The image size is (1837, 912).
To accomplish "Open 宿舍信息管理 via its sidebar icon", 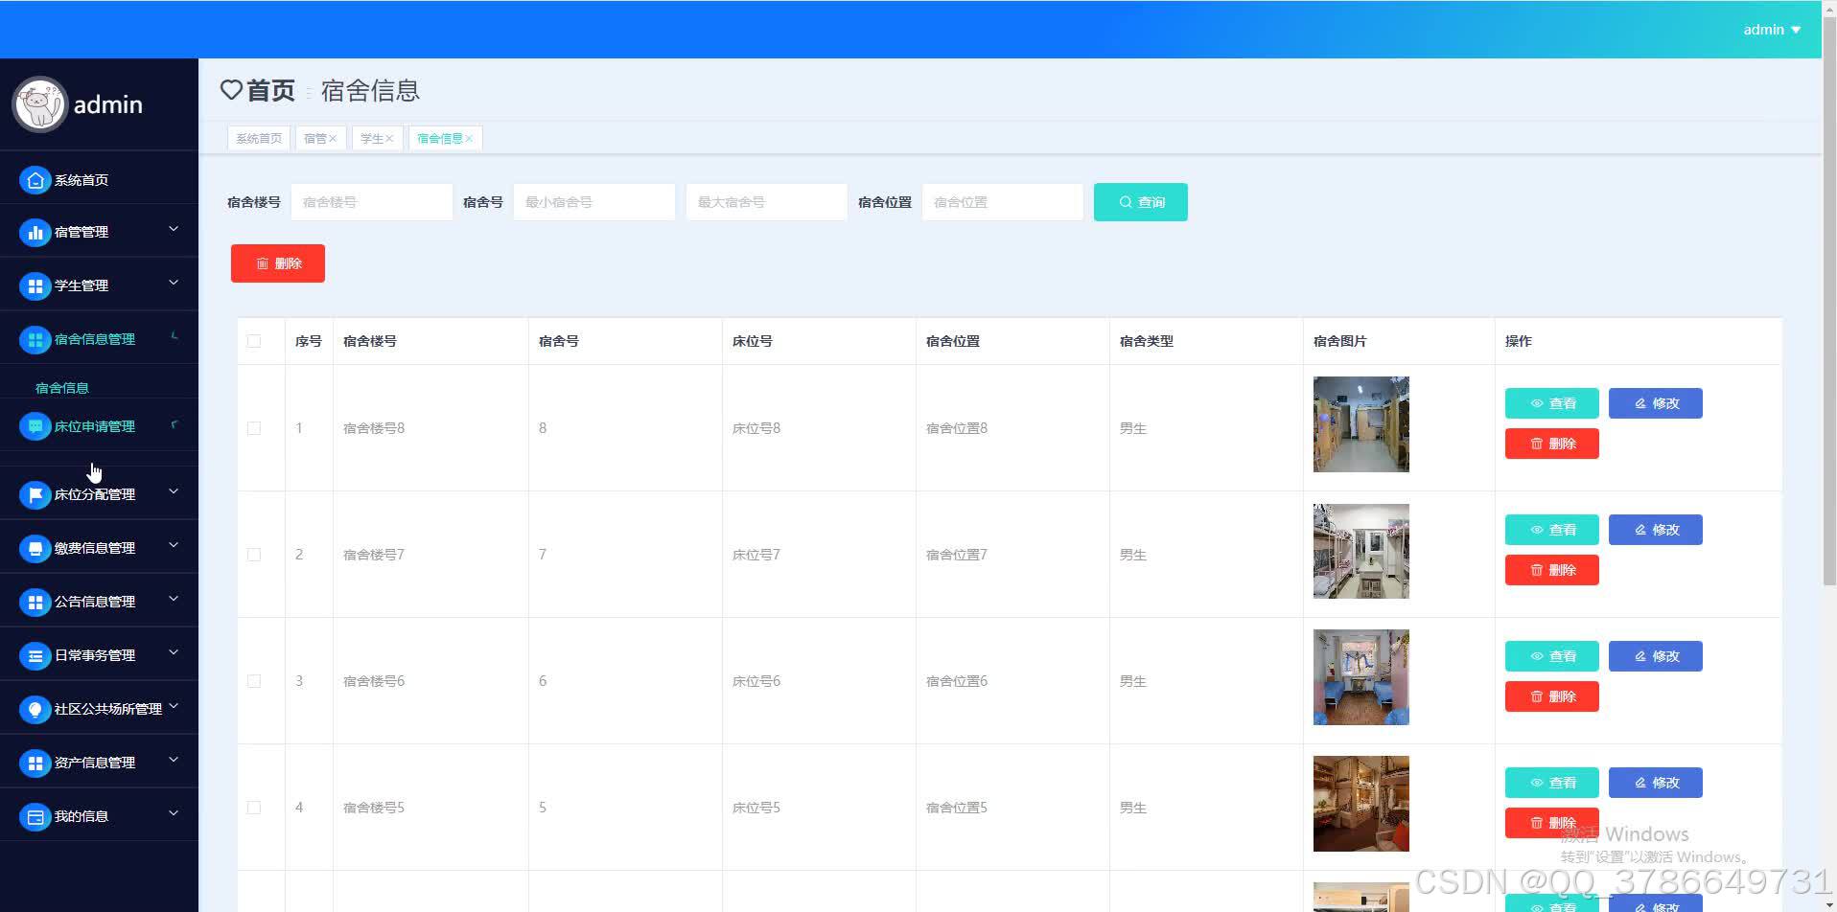I will (35, 339).
